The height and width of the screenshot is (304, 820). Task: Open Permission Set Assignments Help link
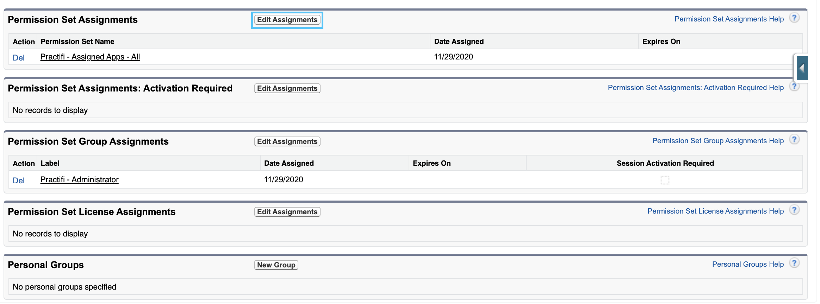[729, 19]
